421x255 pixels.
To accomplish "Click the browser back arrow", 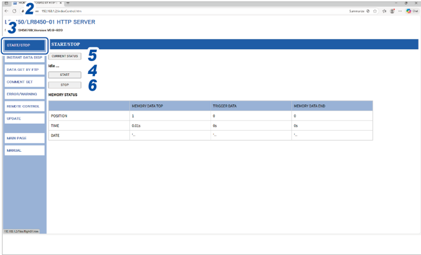I will [6, 11].
